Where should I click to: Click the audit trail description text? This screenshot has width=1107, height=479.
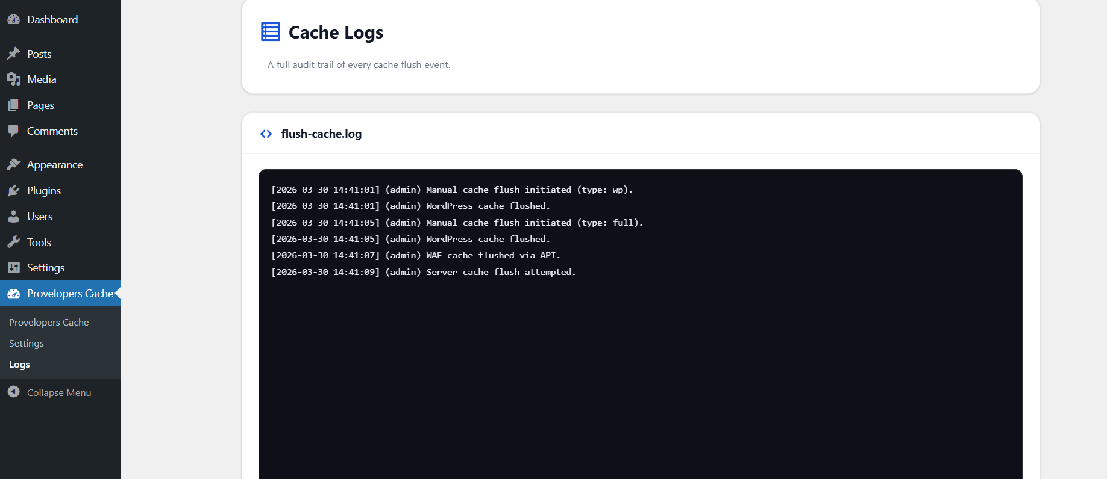click(x=359, y=64)
